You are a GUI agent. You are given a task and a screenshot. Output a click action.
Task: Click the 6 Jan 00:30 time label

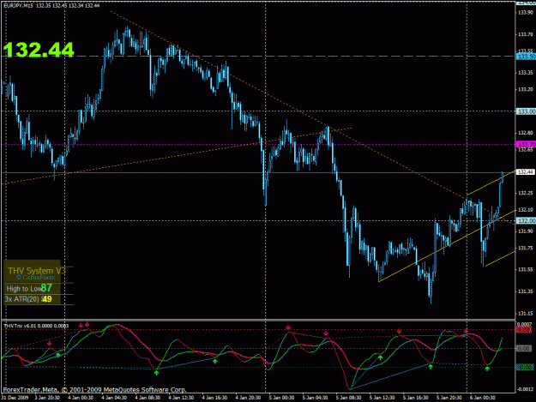483,398
